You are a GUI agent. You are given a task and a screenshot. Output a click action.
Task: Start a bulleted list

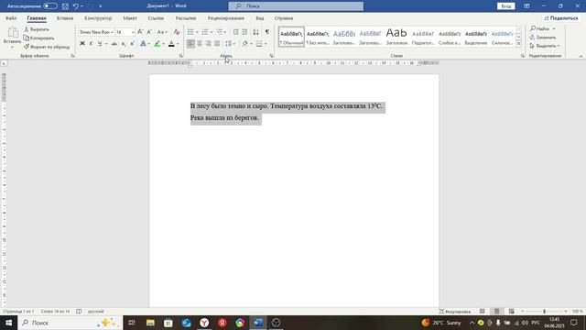190,32
